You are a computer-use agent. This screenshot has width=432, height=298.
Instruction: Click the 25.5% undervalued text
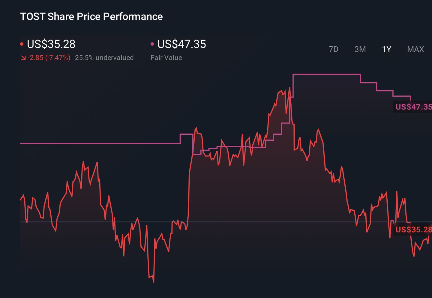pyautogui.click(x=104, y=58)
